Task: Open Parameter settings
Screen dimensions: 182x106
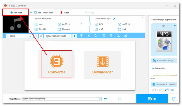Action: click(x=164, y=60)
